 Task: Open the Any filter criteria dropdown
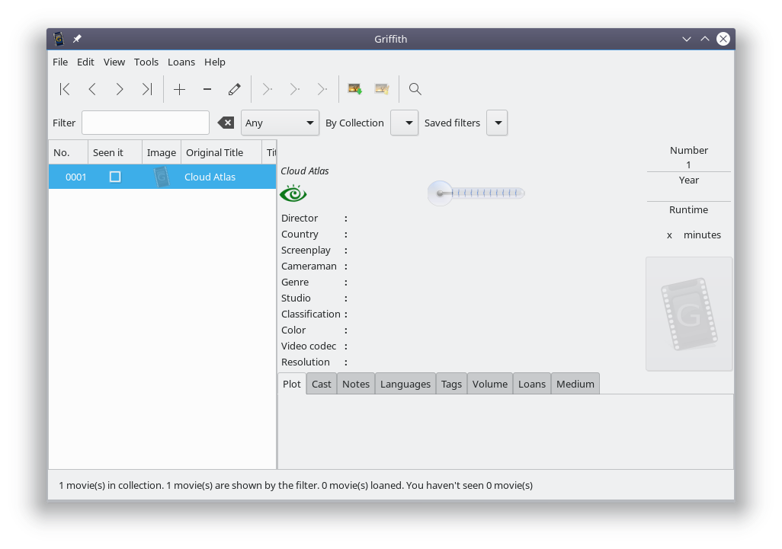pyautogui.click(x=280, y=123)
